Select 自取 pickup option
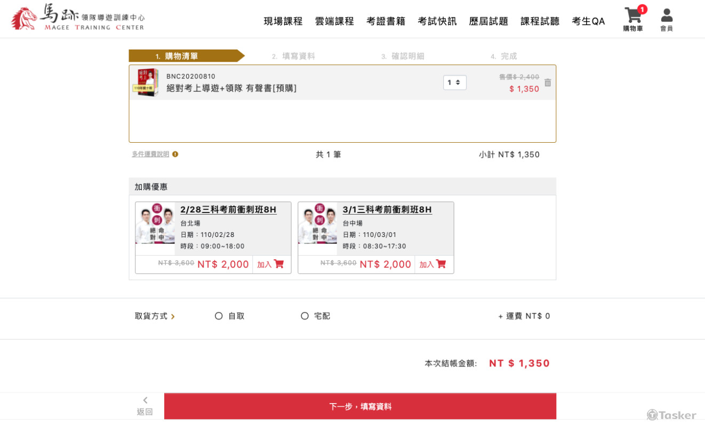The image size is (705, 426). 219,316
